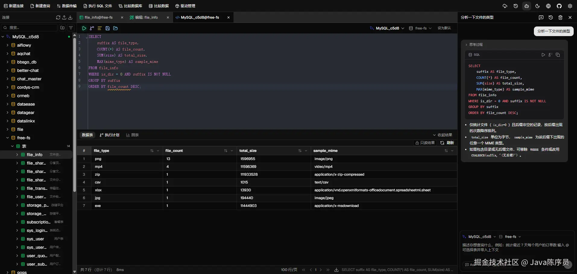Refresh the query results
The width and height of the screenshot is (577, 274).
447,143
